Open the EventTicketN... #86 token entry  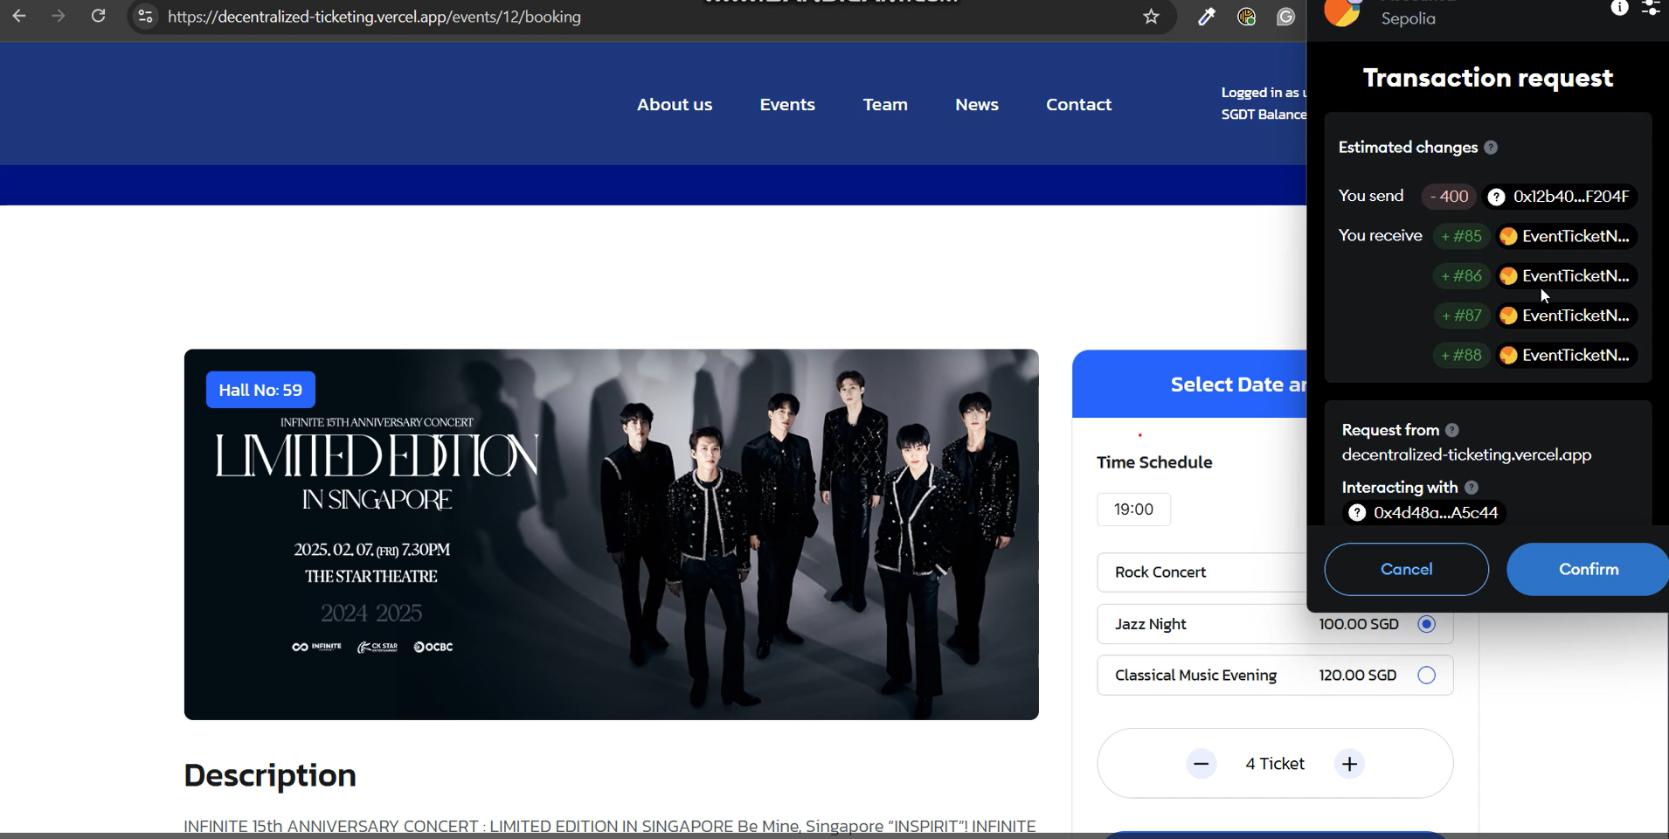tap(1566, 276)
